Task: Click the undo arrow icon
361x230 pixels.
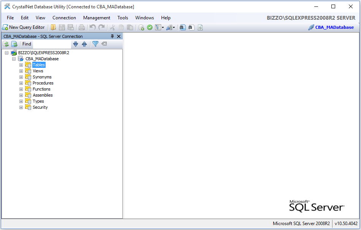Action: pos(93,27)
